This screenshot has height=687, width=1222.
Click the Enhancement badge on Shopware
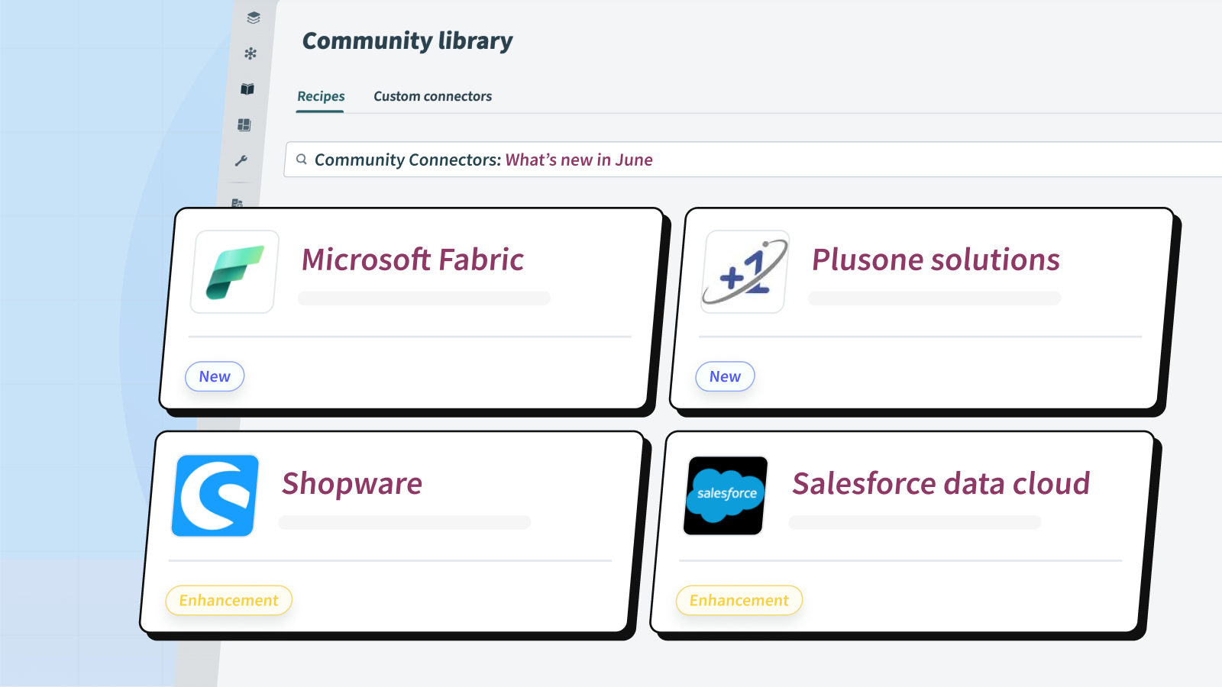point(228,601)
